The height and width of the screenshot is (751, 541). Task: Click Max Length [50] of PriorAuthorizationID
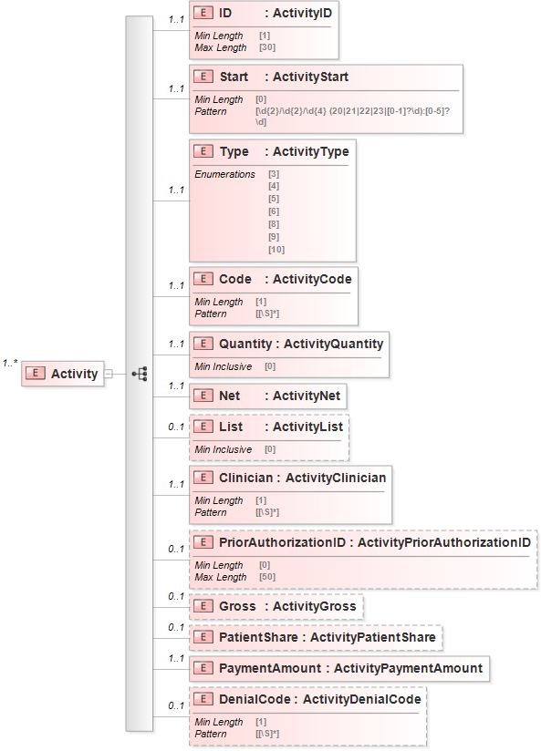click(267, 577)
